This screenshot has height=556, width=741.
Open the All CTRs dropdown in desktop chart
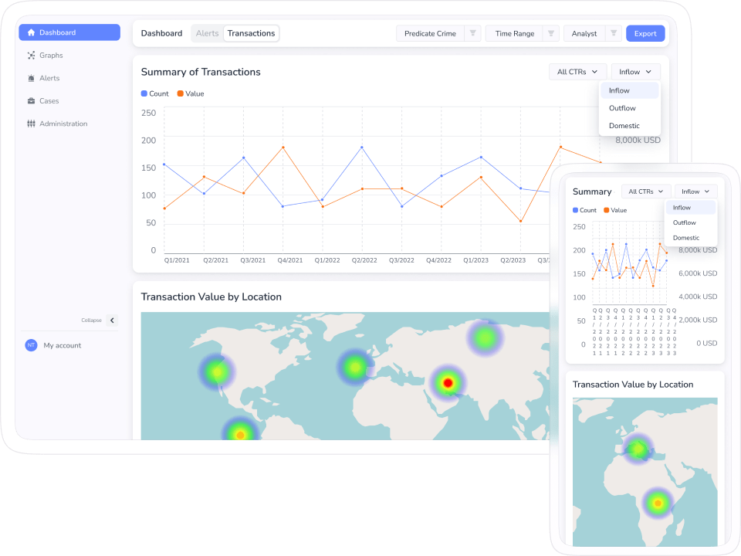coord(577,72)
